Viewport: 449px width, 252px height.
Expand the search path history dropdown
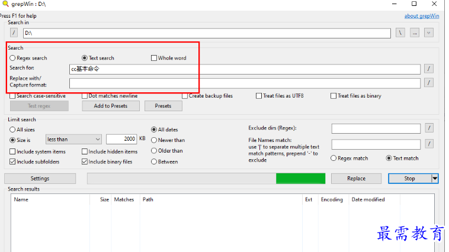click(428, 33)
